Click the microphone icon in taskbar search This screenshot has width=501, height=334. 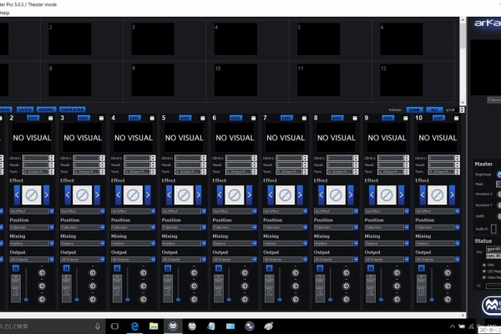[98, 326]
